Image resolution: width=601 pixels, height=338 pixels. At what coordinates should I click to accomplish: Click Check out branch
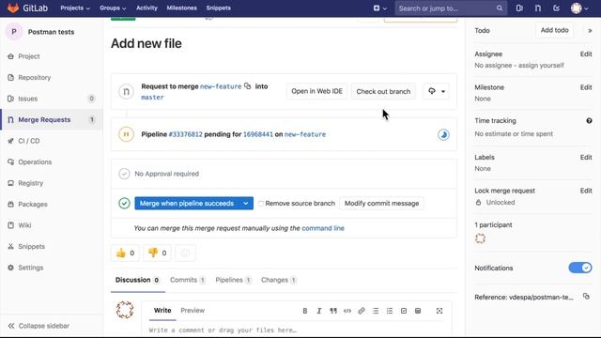click(x=383, y=91)
